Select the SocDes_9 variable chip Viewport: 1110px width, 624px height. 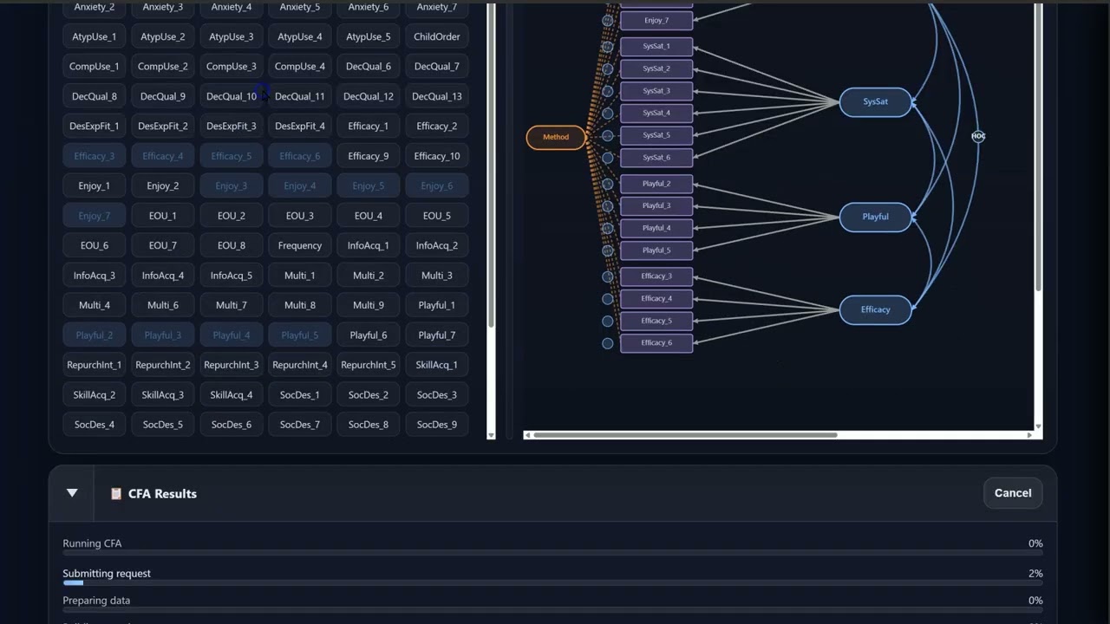click(x=437, y=425)
